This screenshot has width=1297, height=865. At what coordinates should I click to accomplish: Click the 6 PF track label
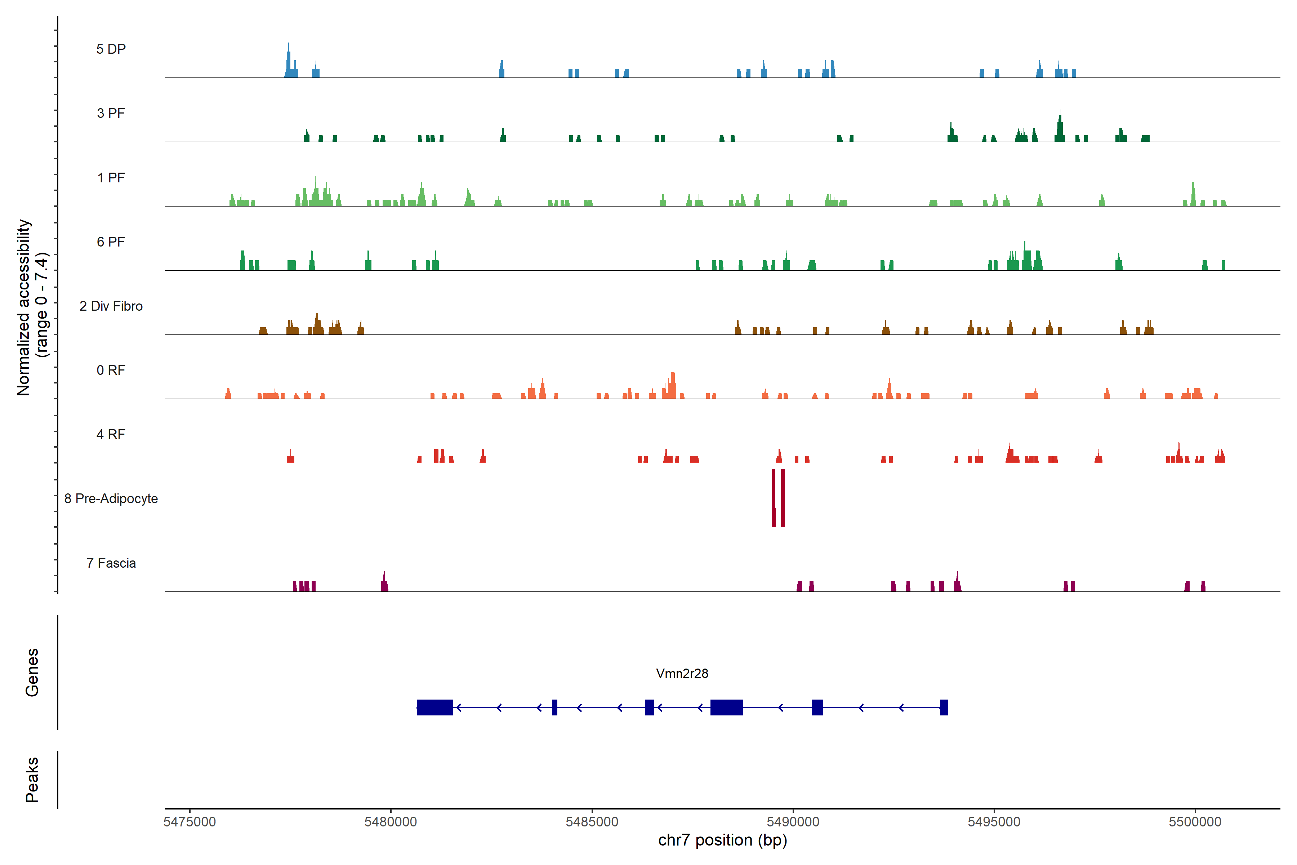tap(111, 241)
